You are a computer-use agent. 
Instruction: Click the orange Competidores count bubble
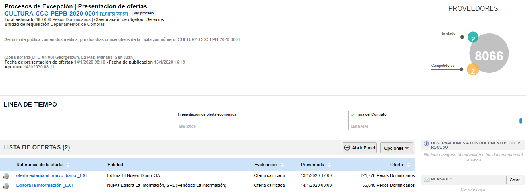pyautogui.click(x=472, y=70)
